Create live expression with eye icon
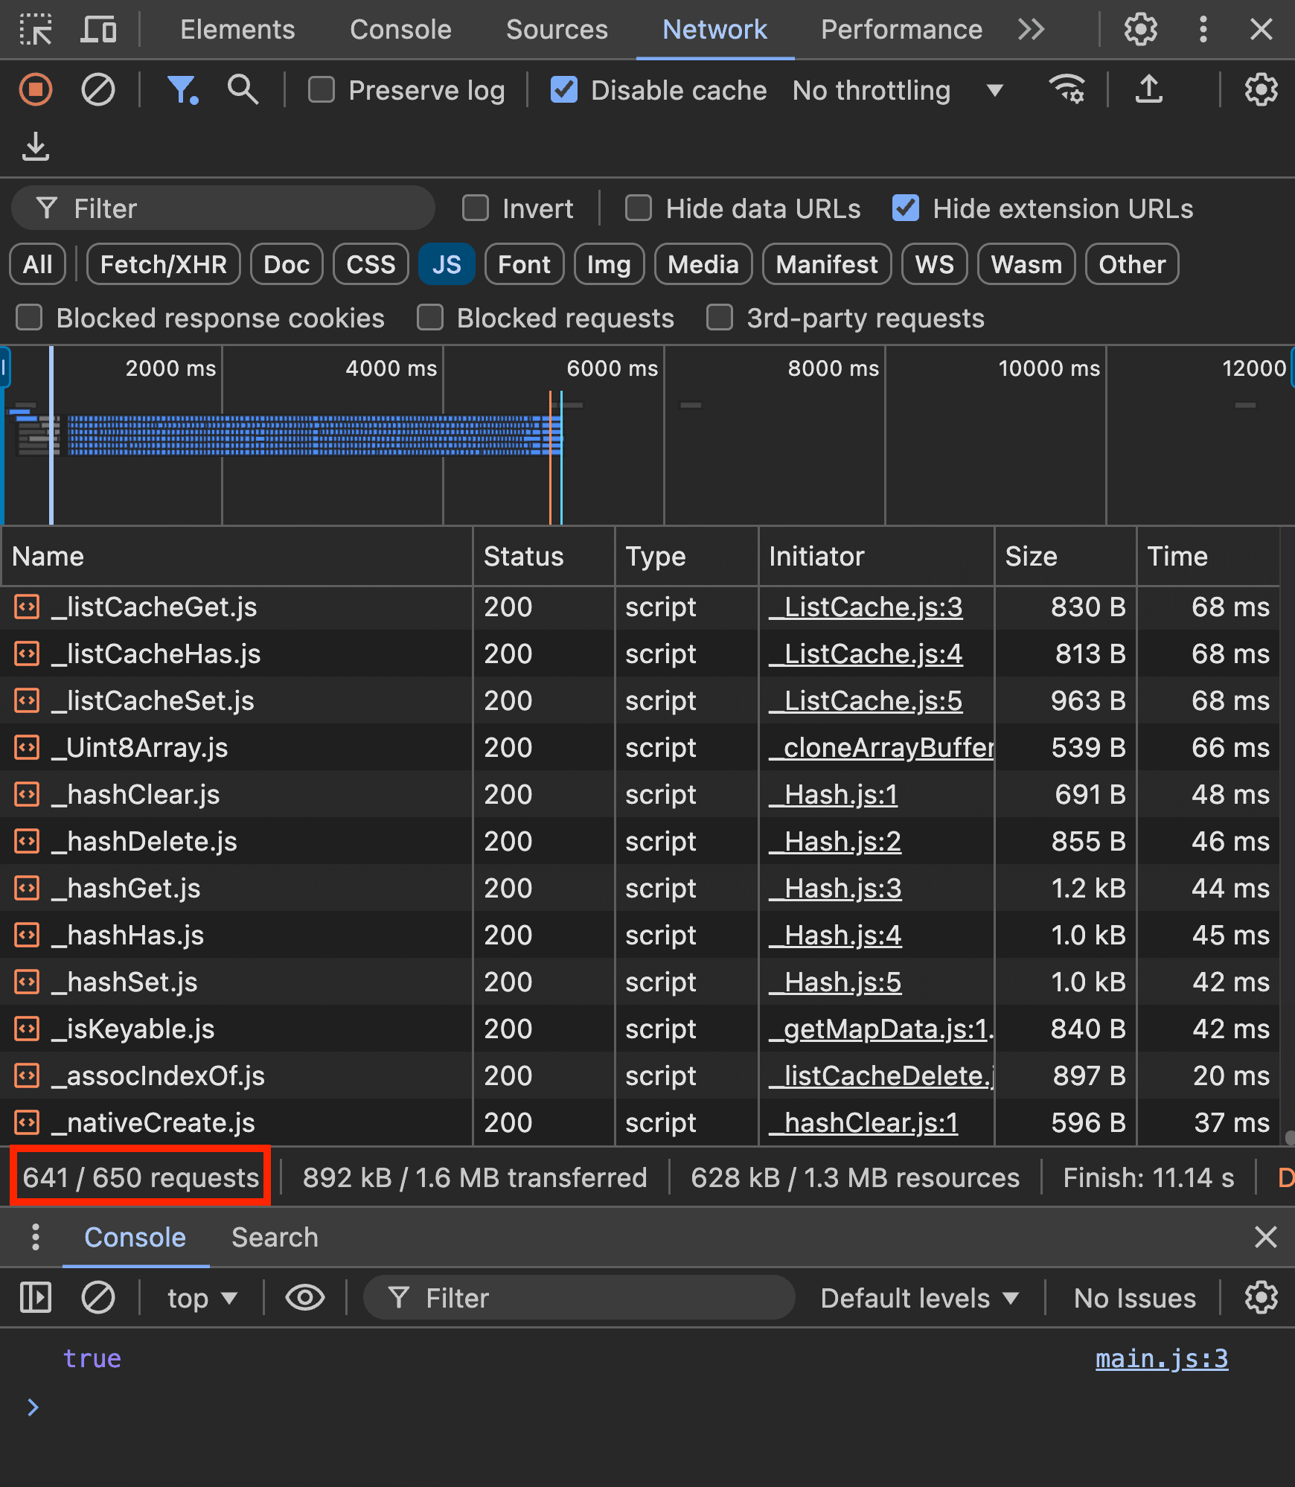The width and height of the screenshot is (1295, 1487). point(304,1298)
